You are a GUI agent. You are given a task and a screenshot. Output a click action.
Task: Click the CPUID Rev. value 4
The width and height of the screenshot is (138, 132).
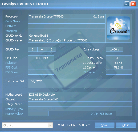click(x=42, y=49)
